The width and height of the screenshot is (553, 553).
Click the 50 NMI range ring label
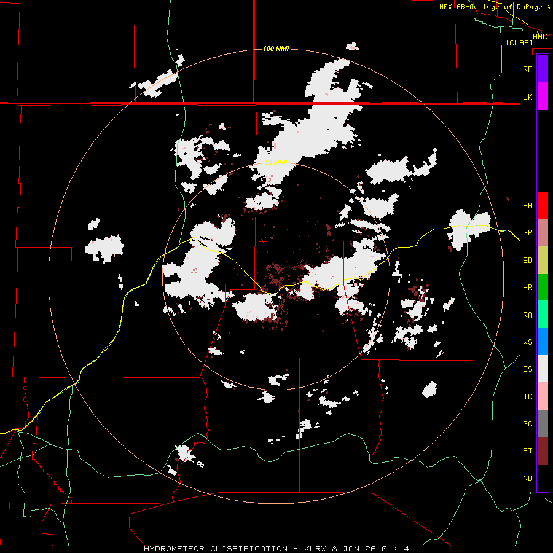point(276,162)
